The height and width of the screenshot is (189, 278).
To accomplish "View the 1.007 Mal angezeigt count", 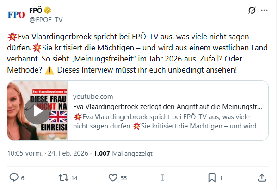I will [x=123, y=153].
